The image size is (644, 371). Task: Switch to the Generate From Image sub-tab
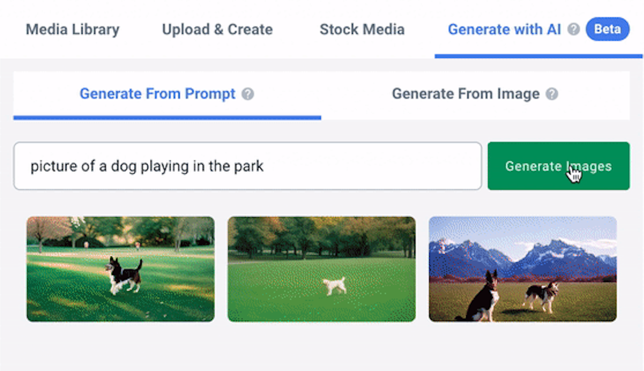pos(465,94)
